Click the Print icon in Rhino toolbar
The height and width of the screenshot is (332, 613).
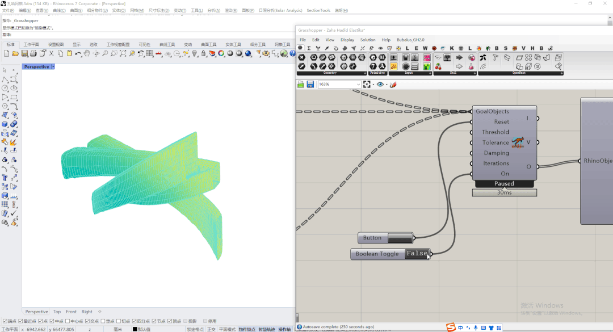(33, 53)
